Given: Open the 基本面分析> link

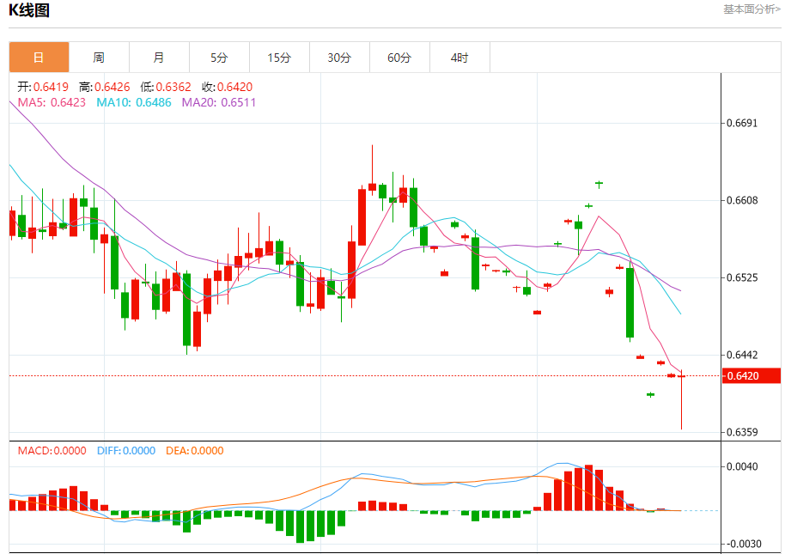Looking at the screenshot, I should [752, 9].
